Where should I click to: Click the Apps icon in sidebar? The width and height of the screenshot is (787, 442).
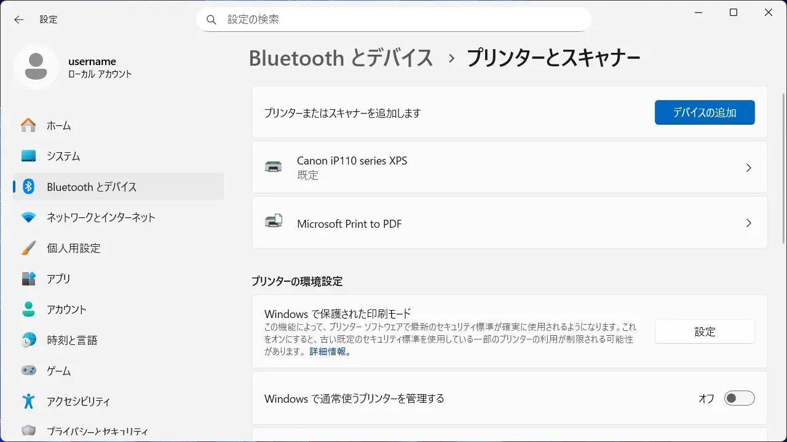[28, 279]
